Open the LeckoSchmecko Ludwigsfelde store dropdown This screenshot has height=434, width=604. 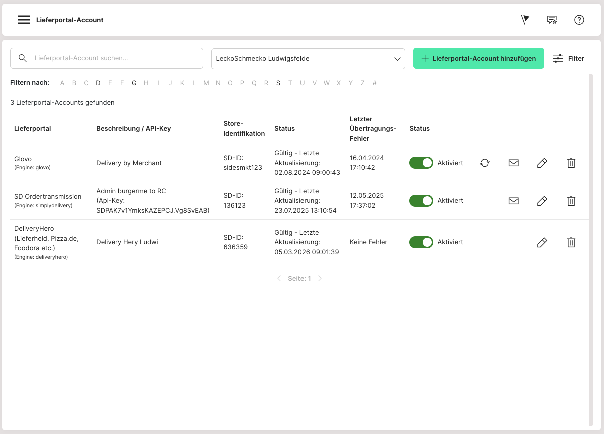coord(308,58)
